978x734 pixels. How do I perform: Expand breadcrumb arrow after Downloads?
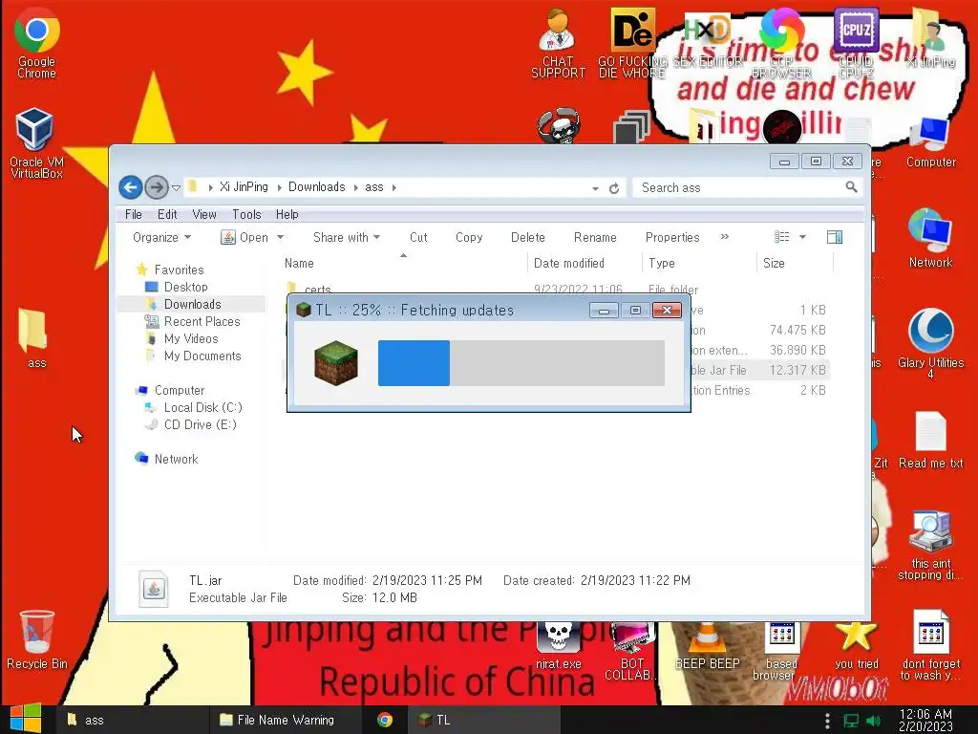pos(355,187)
